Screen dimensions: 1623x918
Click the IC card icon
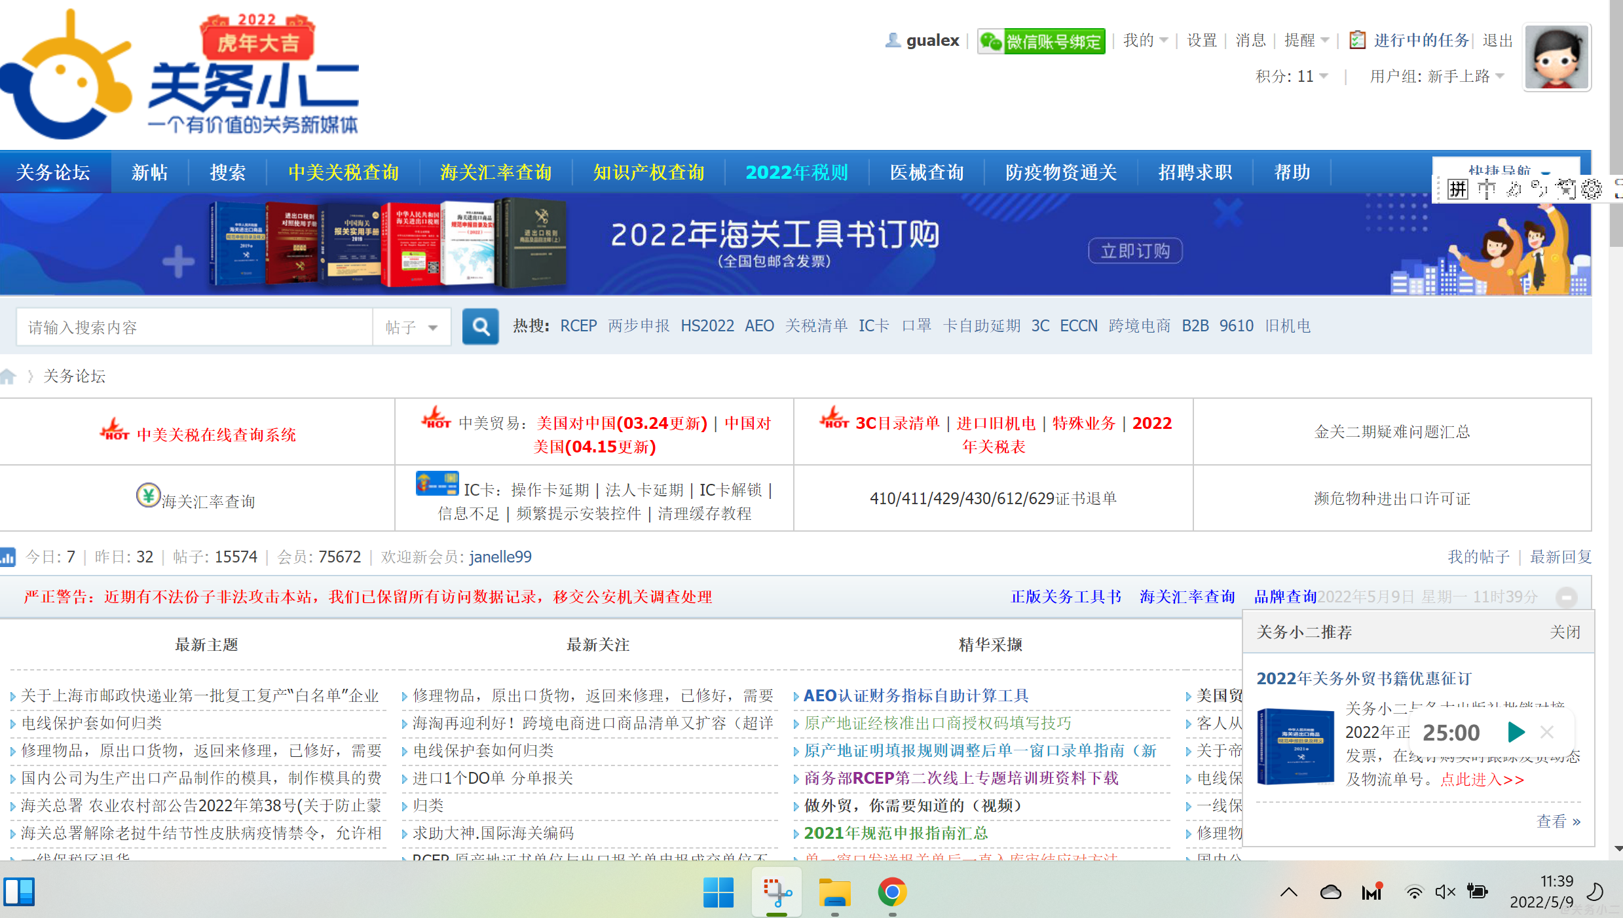click(x=437, y=483)
